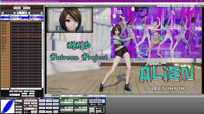Click the range-sel button
This screenshot has height=114, width=204.
[x=24, y=96]
